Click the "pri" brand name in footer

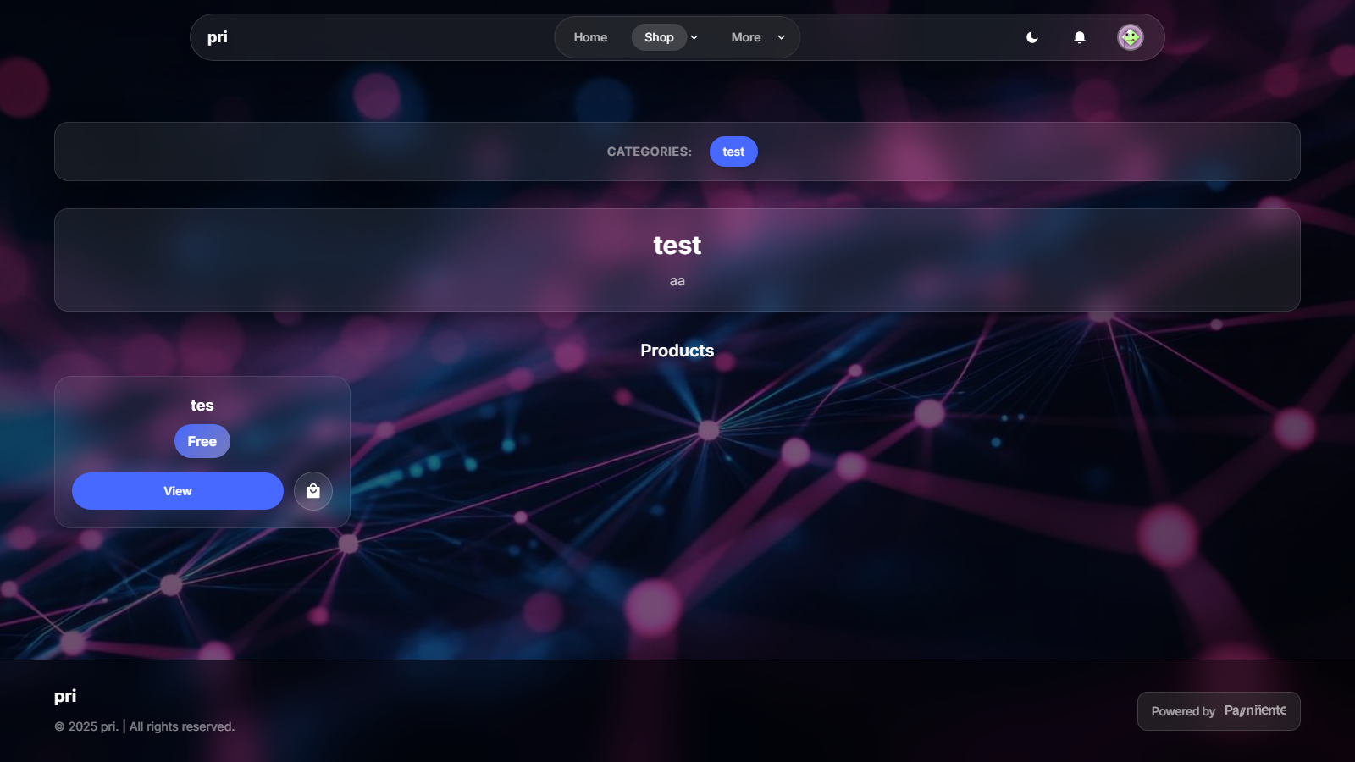click(x=65, y=696)
